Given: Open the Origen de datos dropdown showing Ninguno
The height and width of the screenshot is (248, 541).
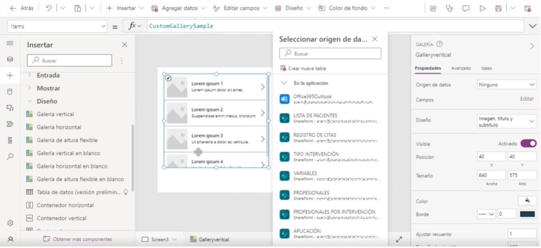Looking at the screenshot, I should tap(506, 84).
